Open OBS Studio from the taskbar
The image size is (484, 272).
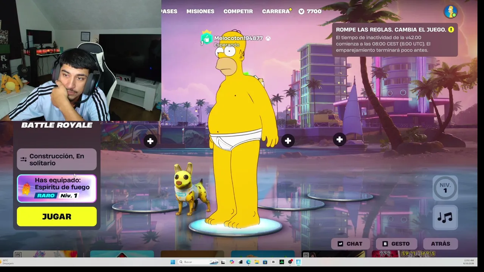tap(290, 262)
